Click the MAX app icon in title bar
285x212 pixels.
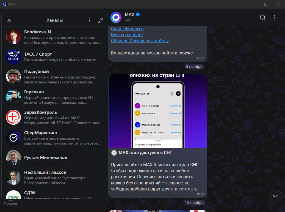click(5, 4)
